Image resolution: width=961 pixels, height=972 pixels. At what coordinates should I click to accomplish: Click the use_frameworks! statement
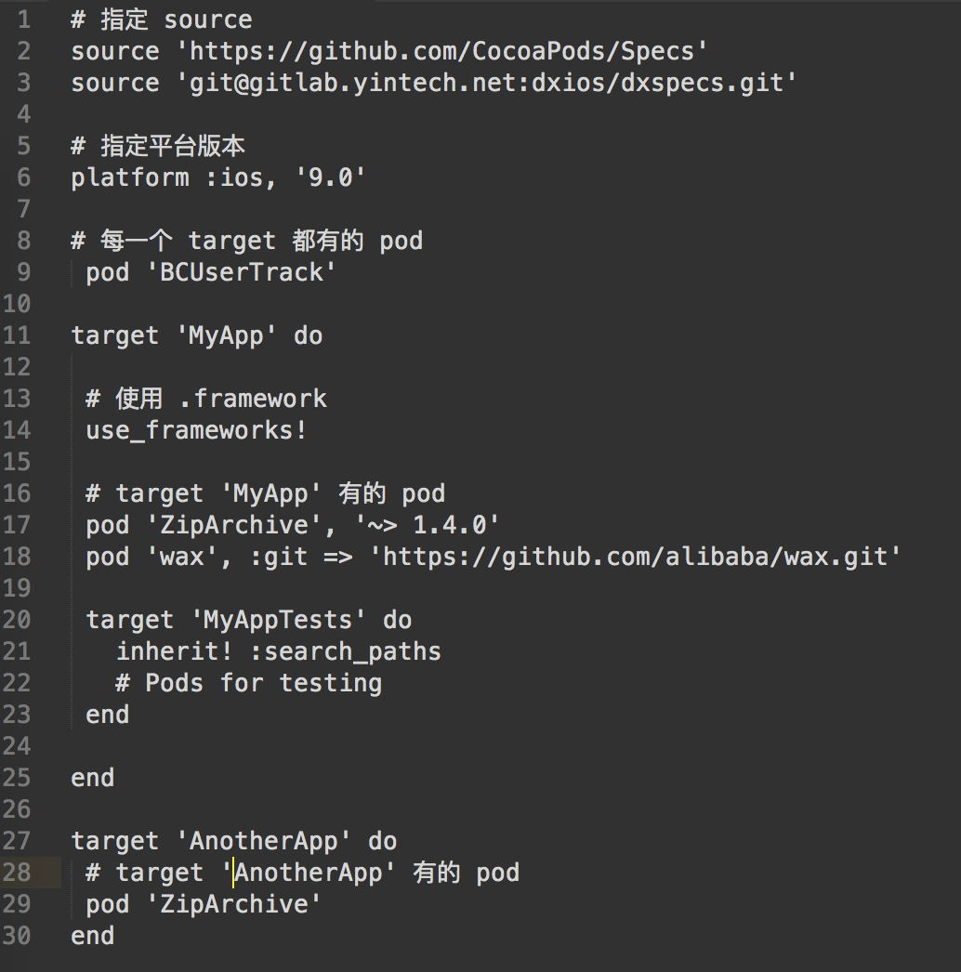pos(196,430)
